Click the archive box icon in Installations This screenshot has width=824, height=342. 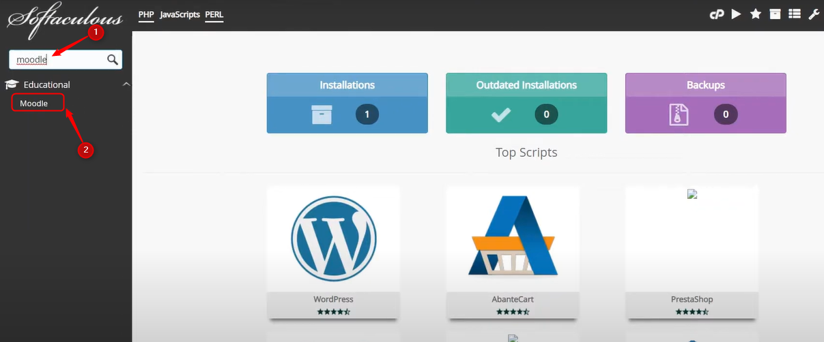[322, 114]
